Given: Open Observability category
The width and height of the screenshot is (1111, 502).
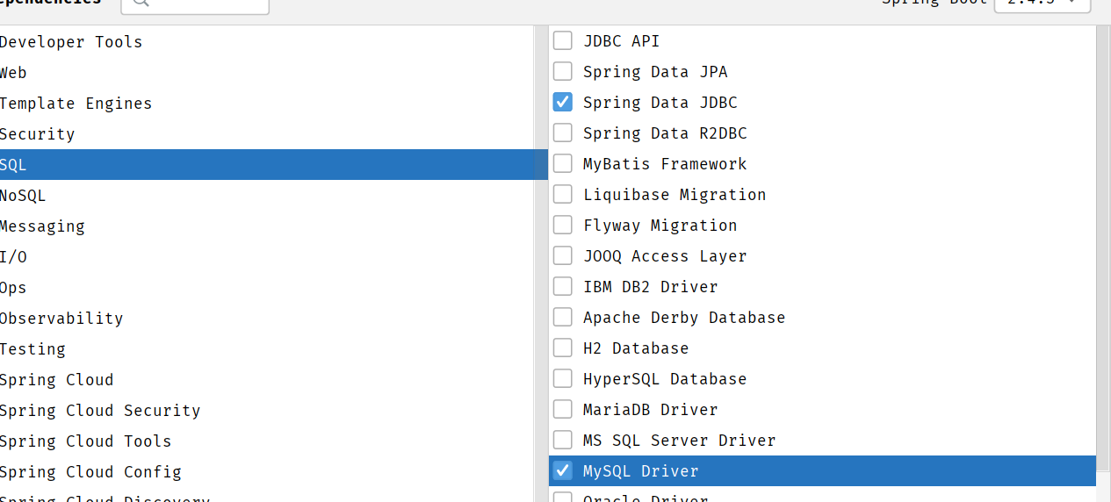Looking at the screenshot, I should pos(268,318).
